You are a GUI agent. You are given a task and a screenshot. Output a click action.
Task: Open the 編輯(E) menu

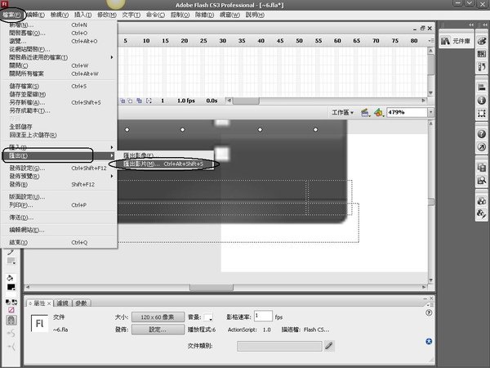pyautogui.click(x=35, y=15)
